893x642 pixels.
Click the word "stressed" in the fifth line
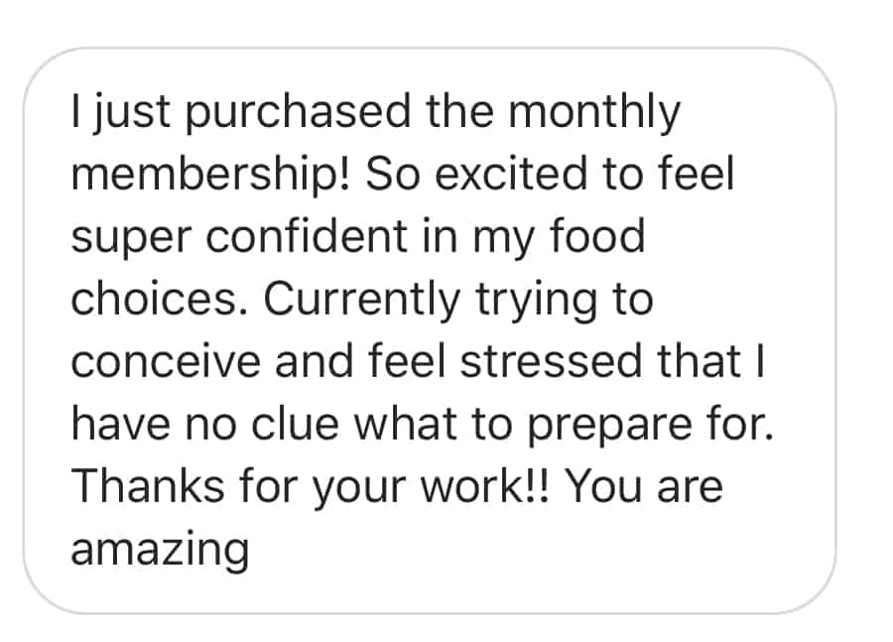551,362
